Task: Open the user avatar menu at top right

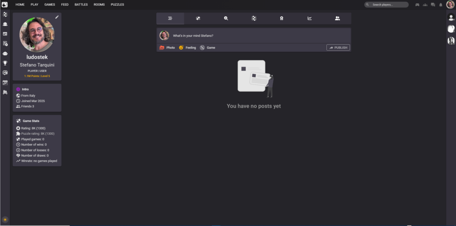Action: click(x=450, y=5)
